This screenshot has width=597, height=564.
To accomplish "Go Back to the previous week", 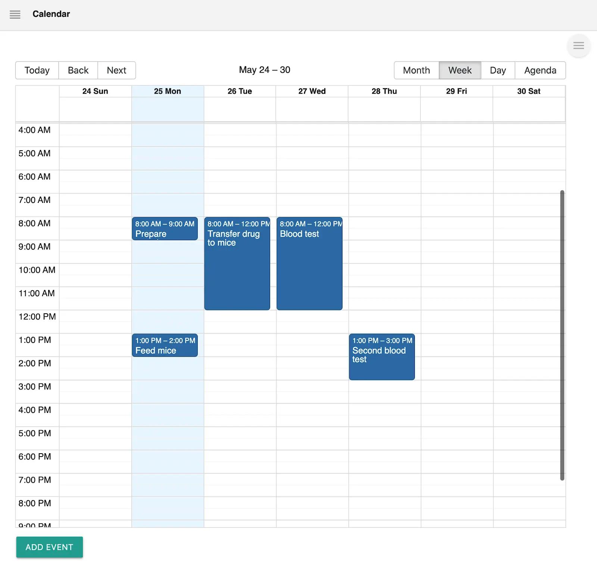I will pyautogui.click(x=78, y=70).
